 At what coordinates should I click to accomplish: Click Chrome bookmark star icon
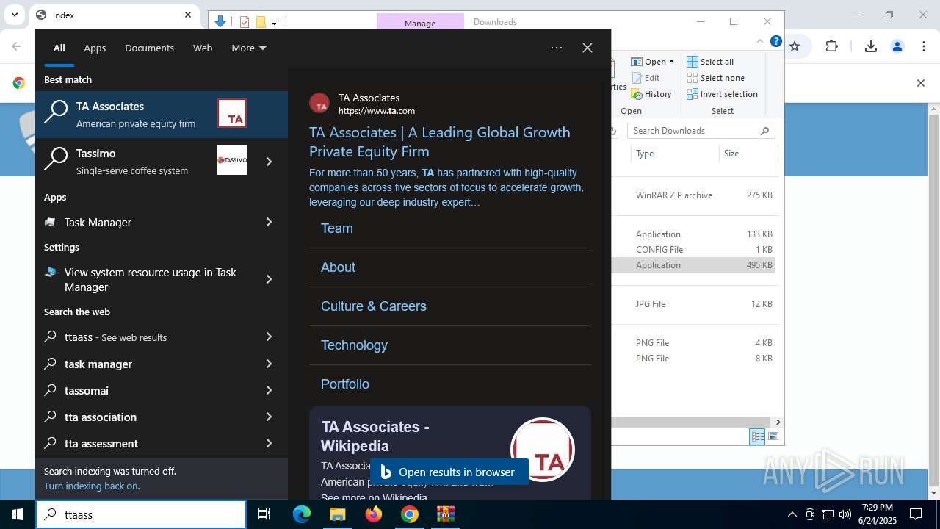coord(795,46)
